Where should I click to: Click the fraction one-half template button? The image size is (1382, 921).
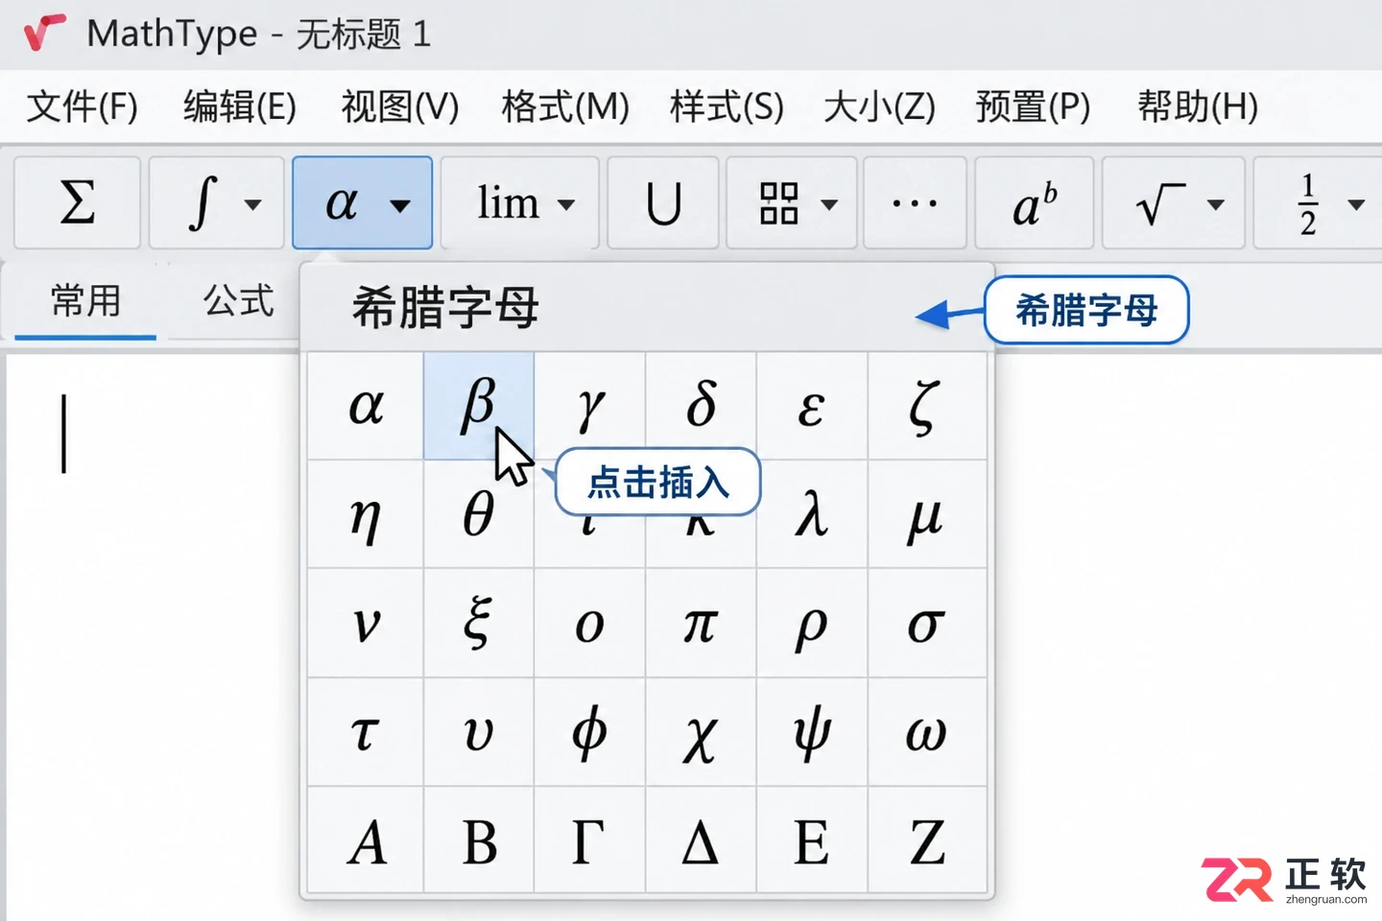[1307, 203]
